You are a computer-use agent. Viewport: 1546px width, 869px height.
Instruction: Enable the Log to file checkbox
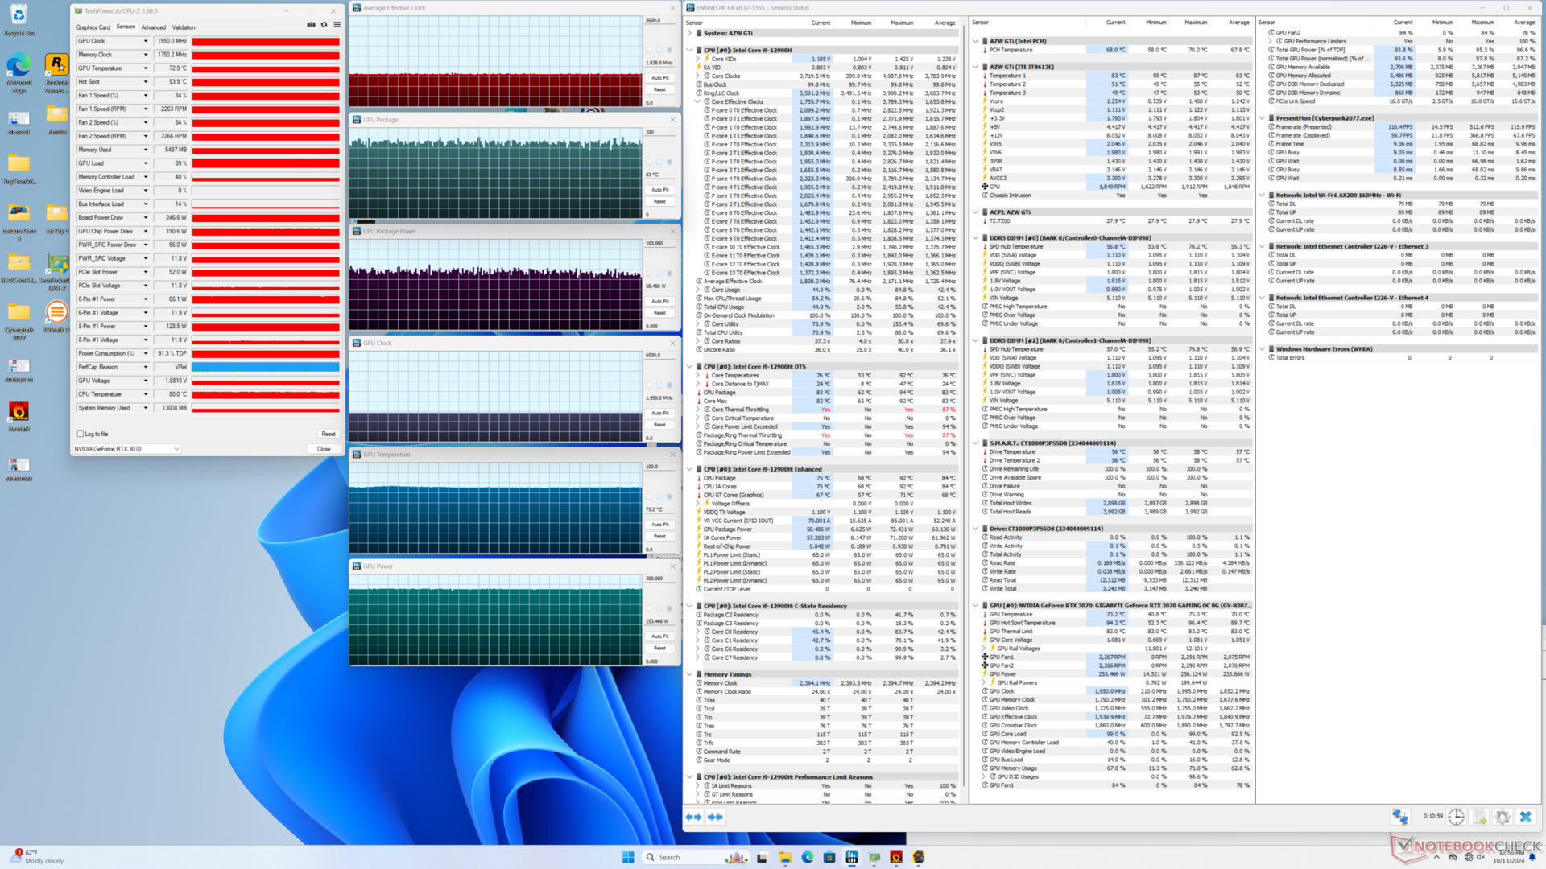81,434
